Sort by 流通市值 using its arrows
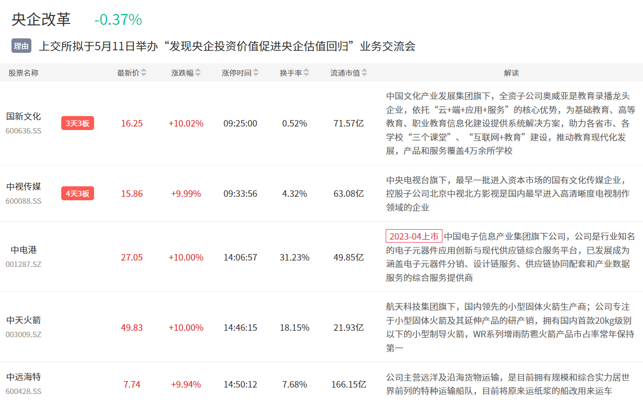The height and width of the screenshot is (403, 643). tap(364, 73)
